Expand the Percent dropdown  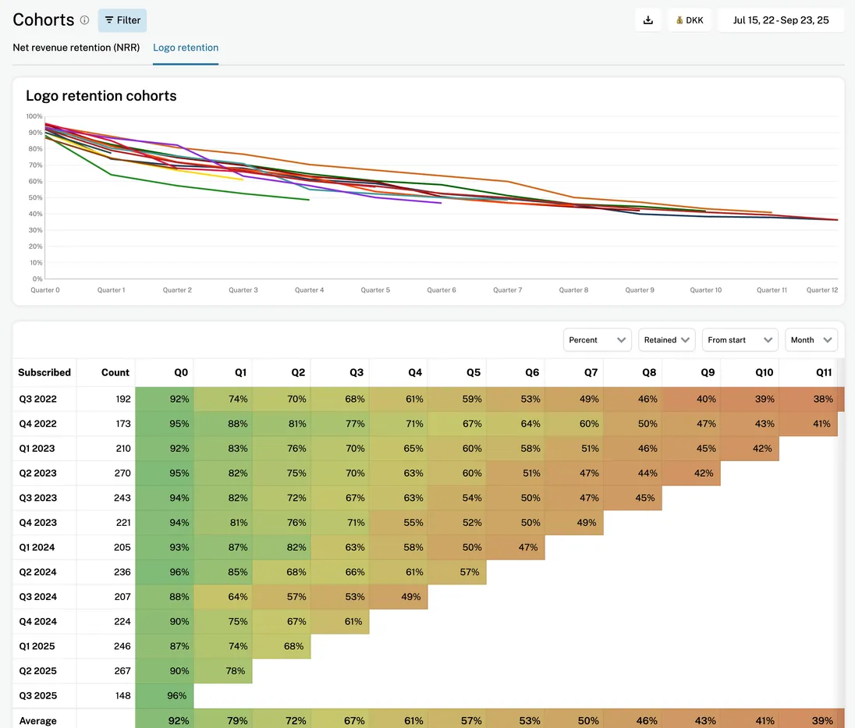597,340
